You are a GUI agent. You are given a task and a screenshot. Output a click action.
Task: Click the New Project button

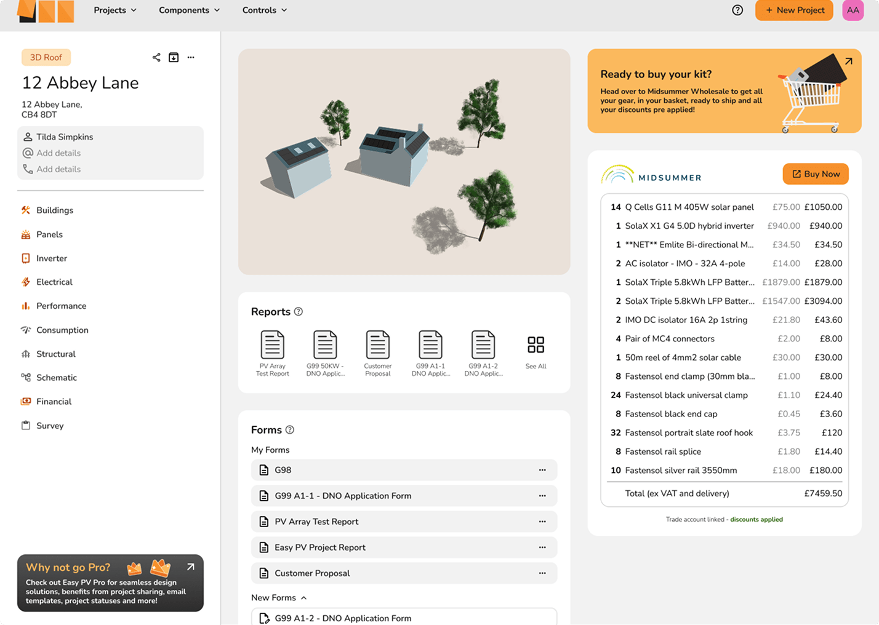coord(794,10)
